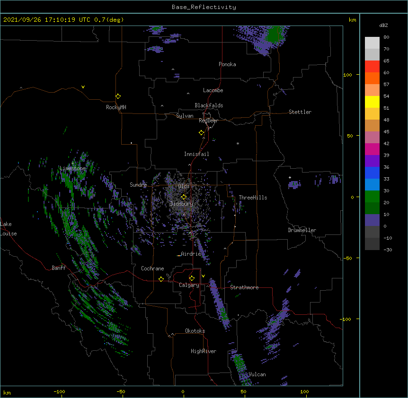Click the Lake Louise label
Screen dimensions: 408x398
(x=9, y=229)
